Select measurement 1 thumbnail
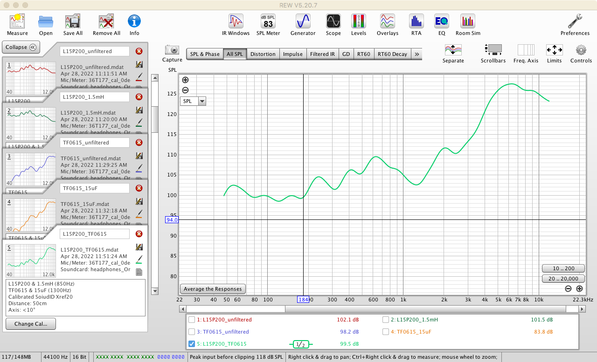The width and height of the screenshot is (597, 362). click(31, 78)
